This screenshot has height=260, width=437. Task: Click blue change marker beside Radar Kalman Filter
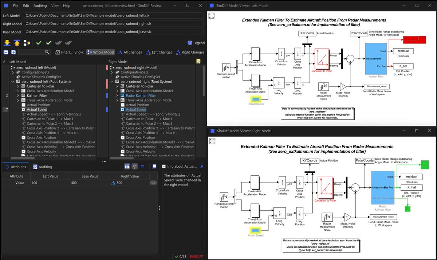click(107, 96)
